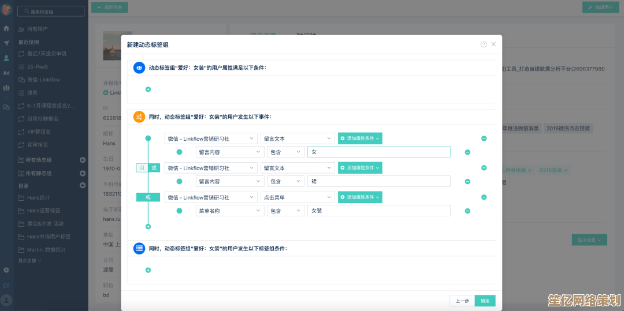Select Hans统计 folder in the sidebar directory
624x311 pixels.
point(38,198)
